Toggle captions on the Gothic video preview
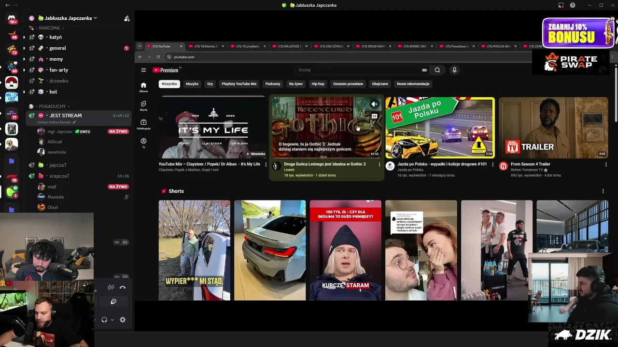Viewport: 618px width, 347px height. (x=374, y=116)
